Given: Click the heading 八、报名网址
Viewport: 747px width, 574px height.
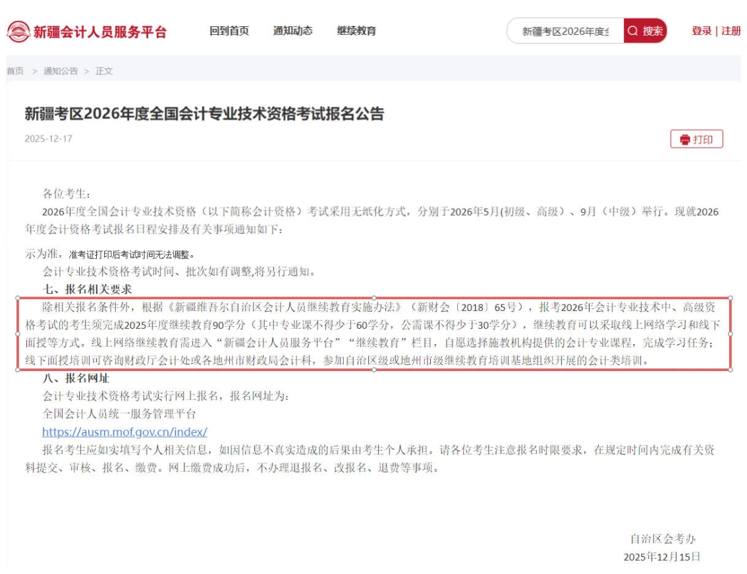Looking at the screenshot, I should (x=76, y=378).
